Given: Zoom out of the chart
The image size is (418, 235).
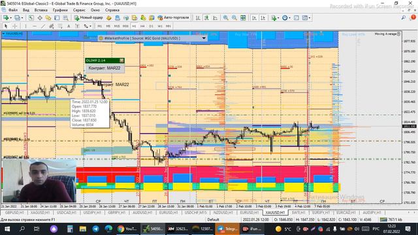Looking at the screenshot, I should (x=234, y=18).
